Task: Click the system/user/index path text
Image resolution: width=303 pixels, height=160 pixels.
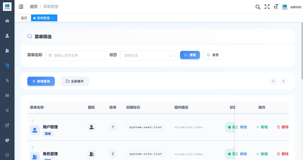Action: coord(188,127)
